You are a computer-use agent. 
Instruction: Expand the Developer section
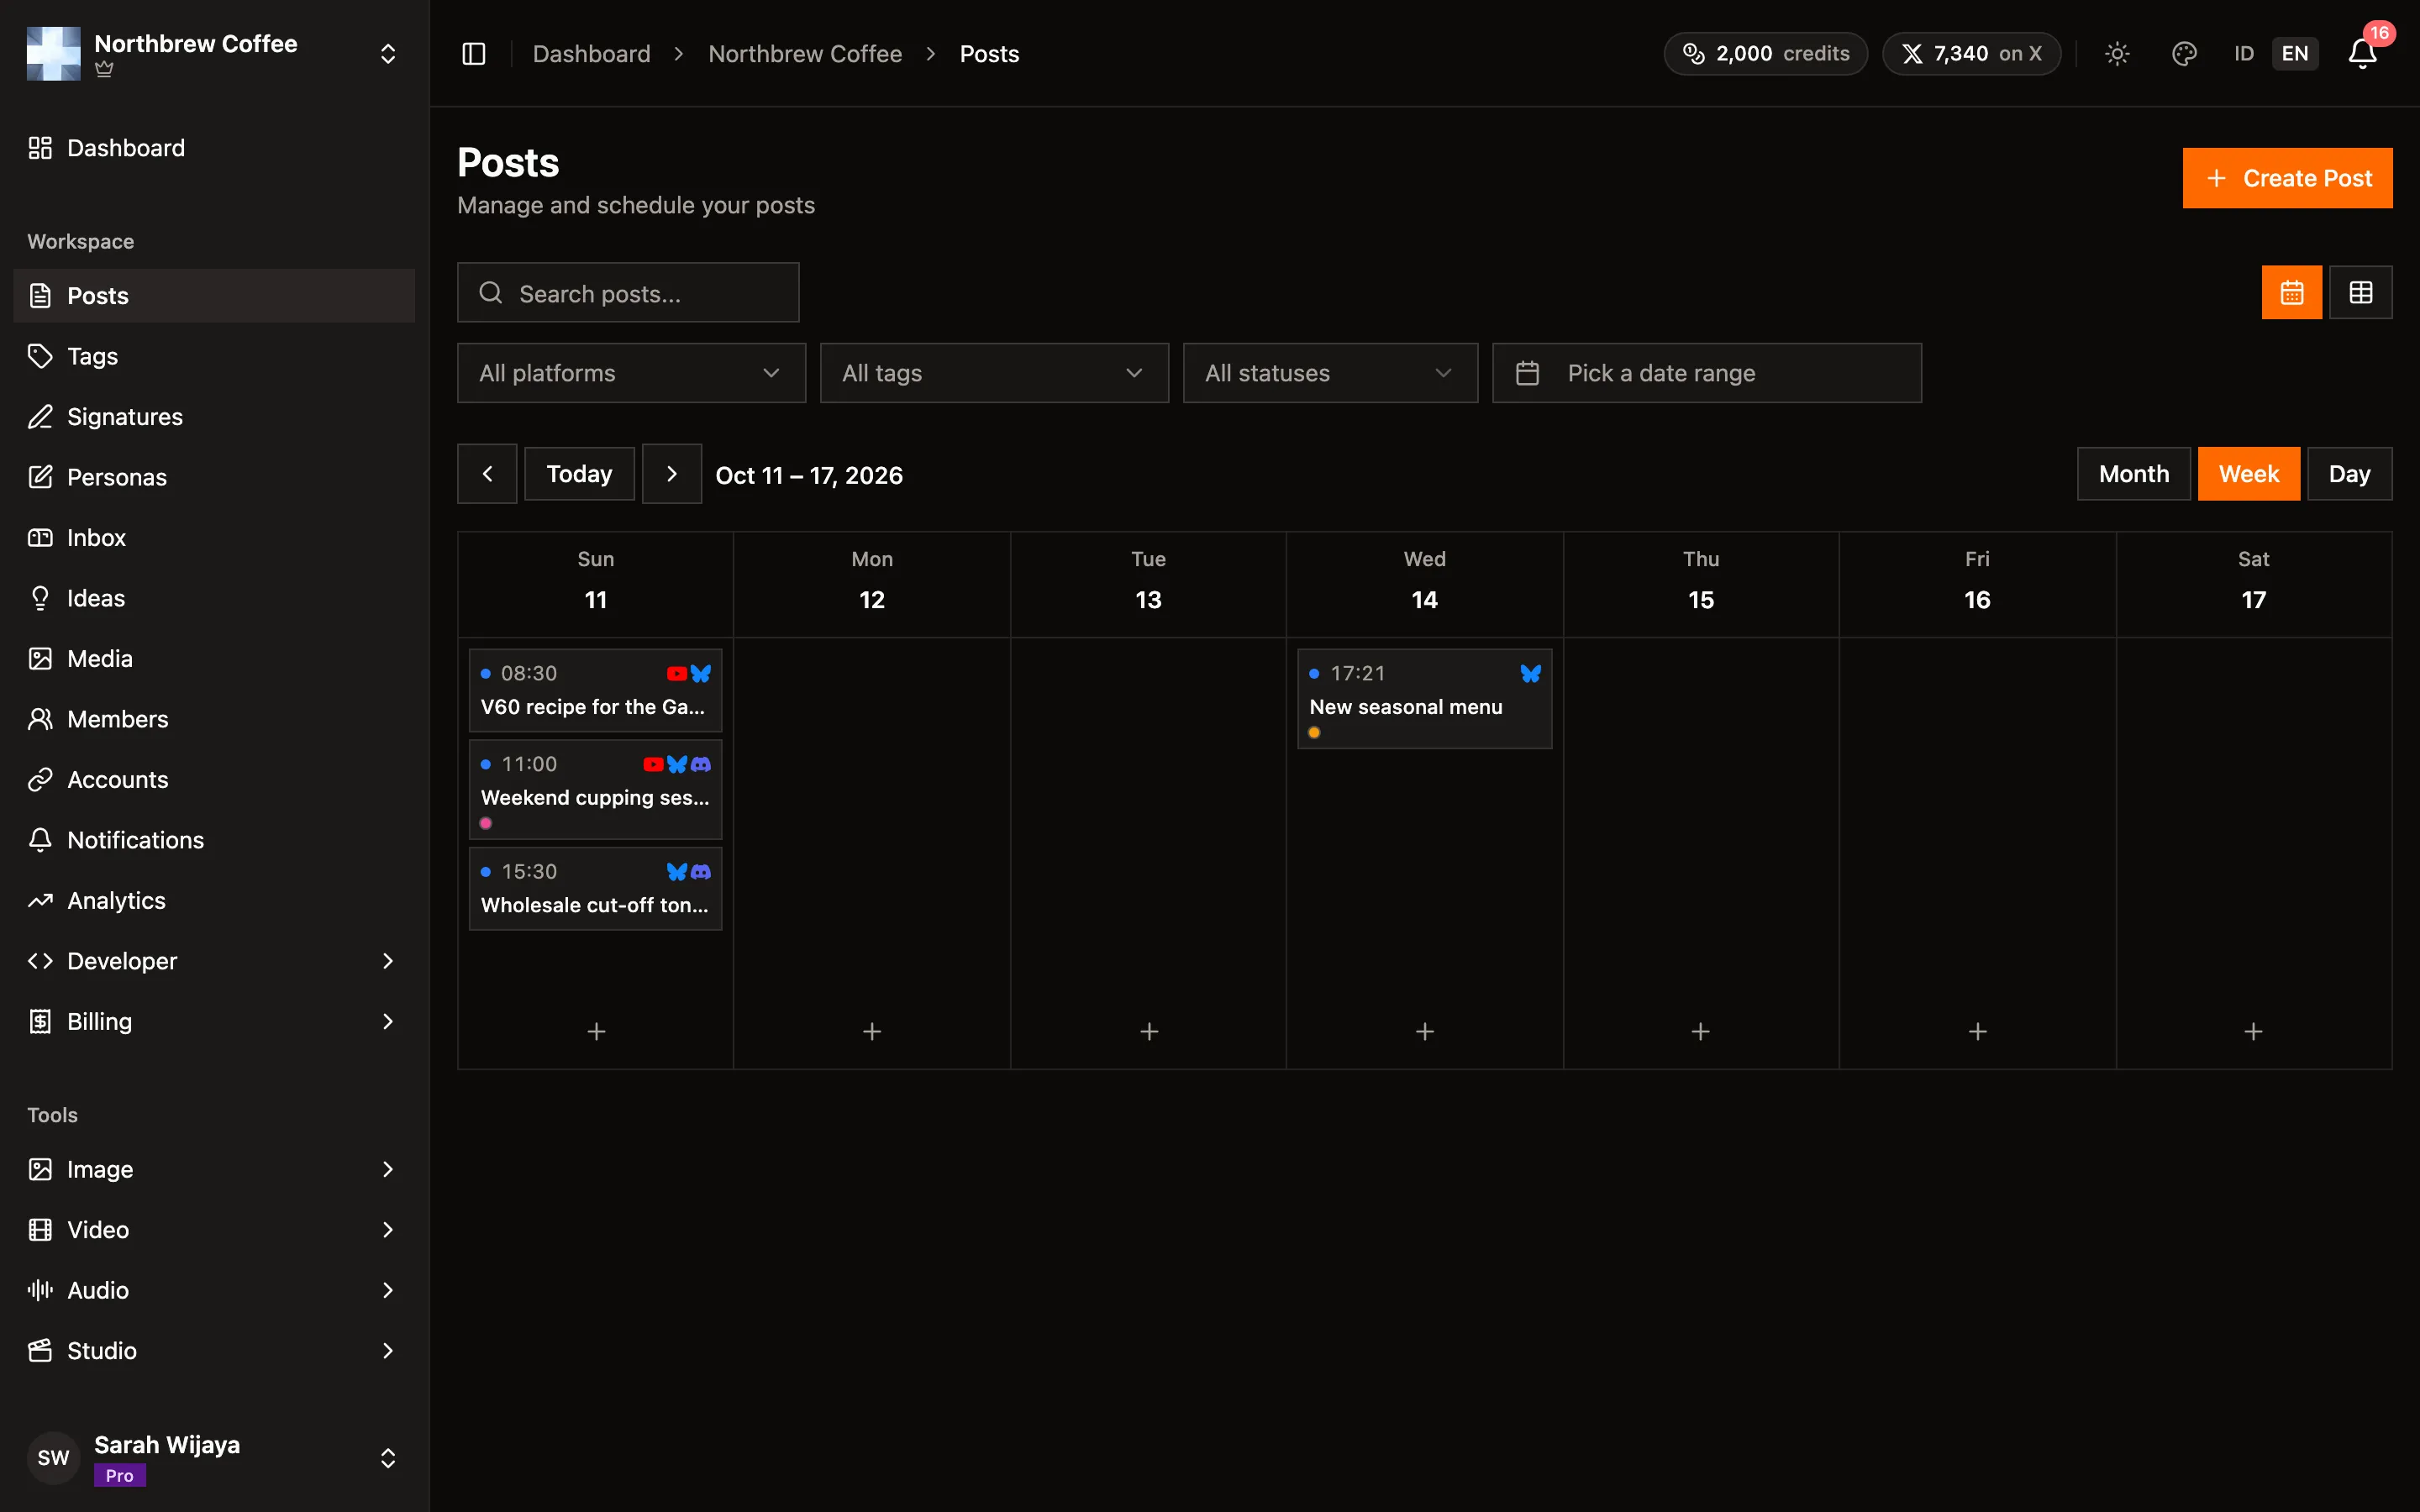(214, 961)
